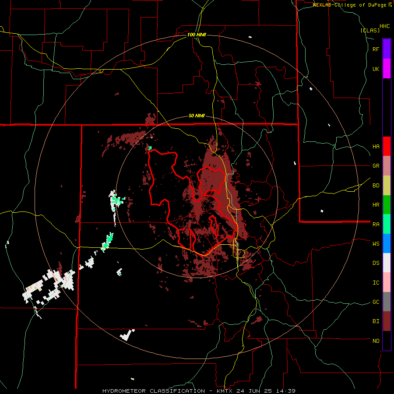Click the BD legend label
The height and width of the screenshot is (394, 394).
(x=376, y=186)
